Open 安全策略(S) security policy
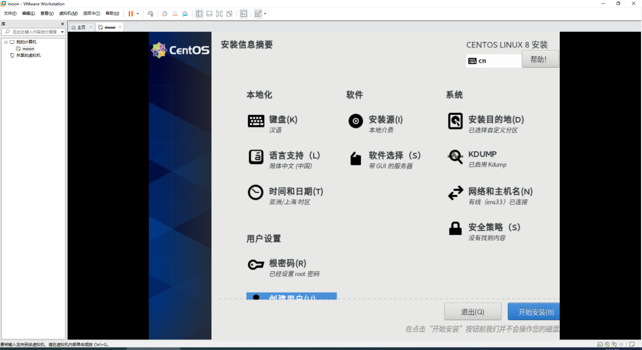Viewport: 642px width, 350px height. tap(484, 232)
